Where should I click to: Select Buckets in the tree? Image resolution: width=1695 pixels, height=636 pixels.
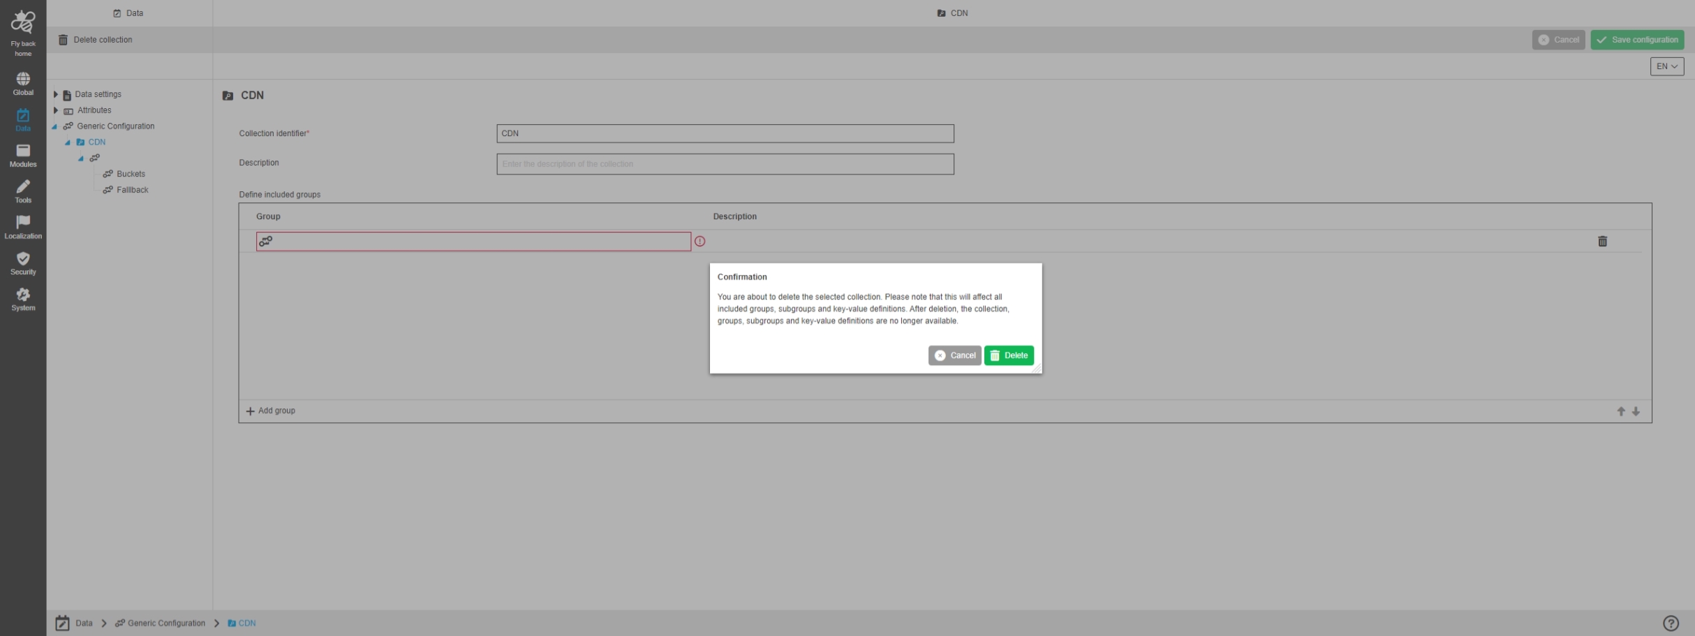pyautogui.click(x=131, y=174)
